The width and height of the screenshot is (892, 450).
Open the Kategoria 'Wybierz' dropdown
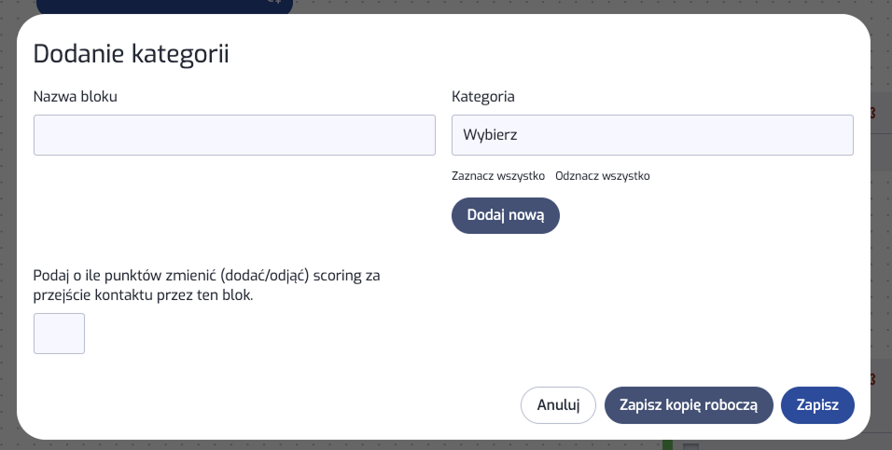click(x=652, y=135)
